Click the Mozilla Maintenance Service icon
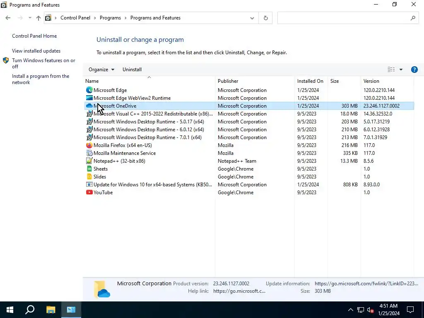424x318 pixels. point(89,153)
